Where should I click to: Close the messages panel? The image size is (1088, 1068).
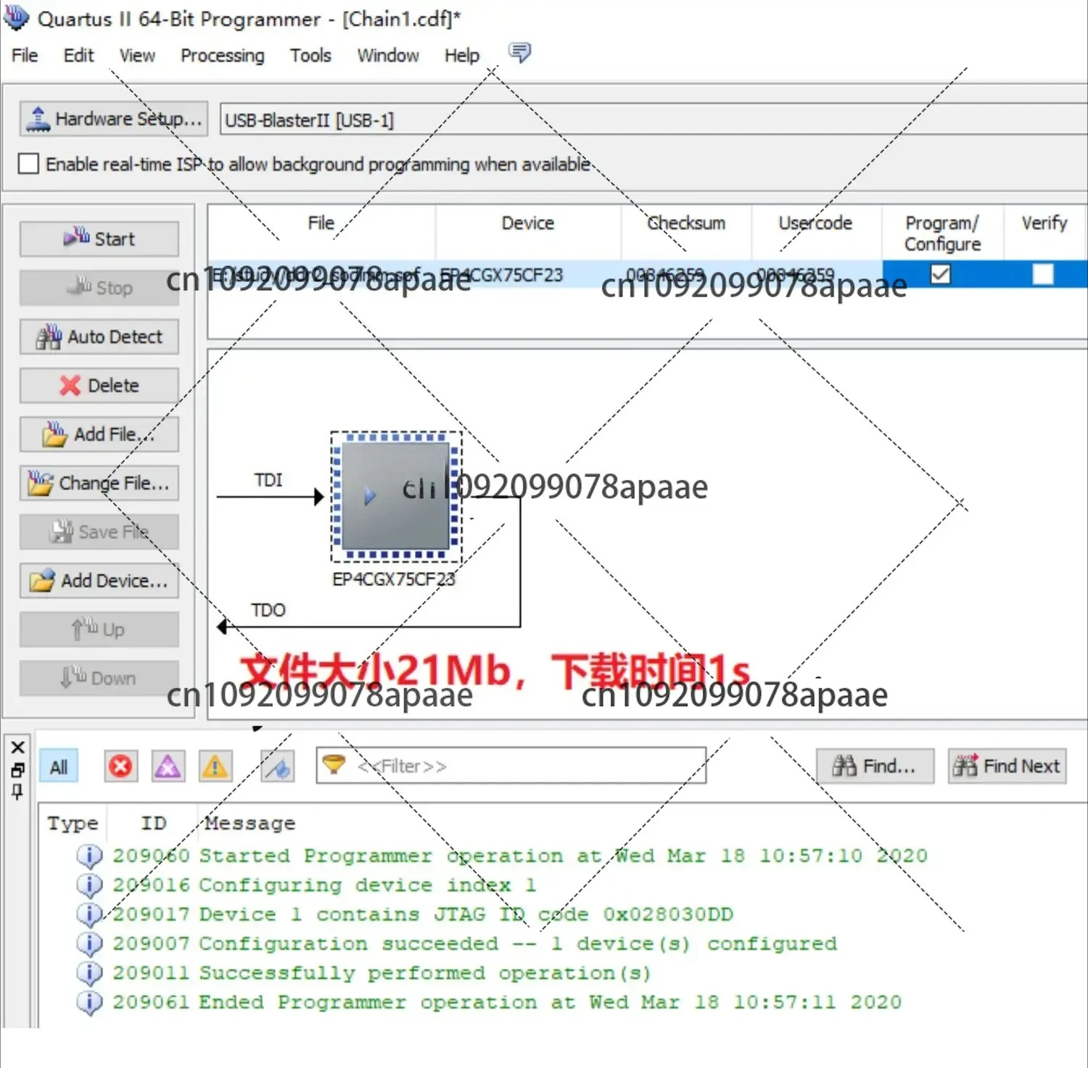[x=18, y=748]
